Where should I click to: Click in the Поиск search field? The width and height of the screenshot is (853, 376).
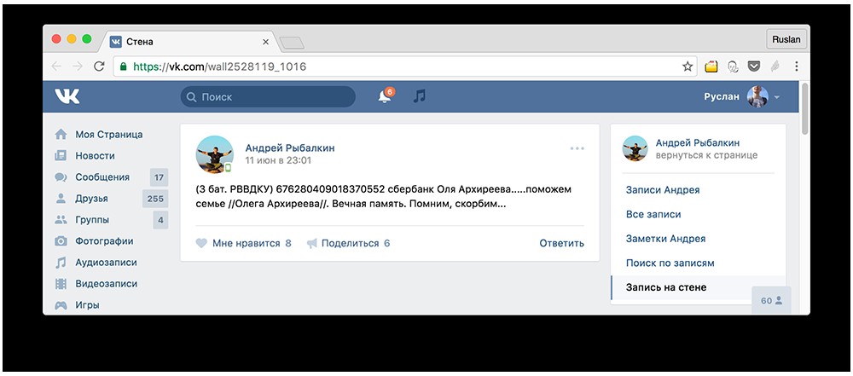coord(268,97)
